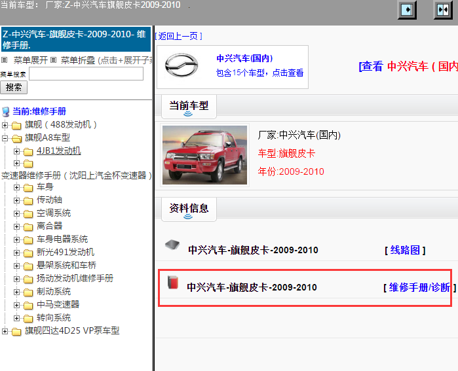Image resolution: width=458 pixels, height=371 pixels.
Task: Click the 车型:旗舰皮卡 text
Action: (286, 153)
